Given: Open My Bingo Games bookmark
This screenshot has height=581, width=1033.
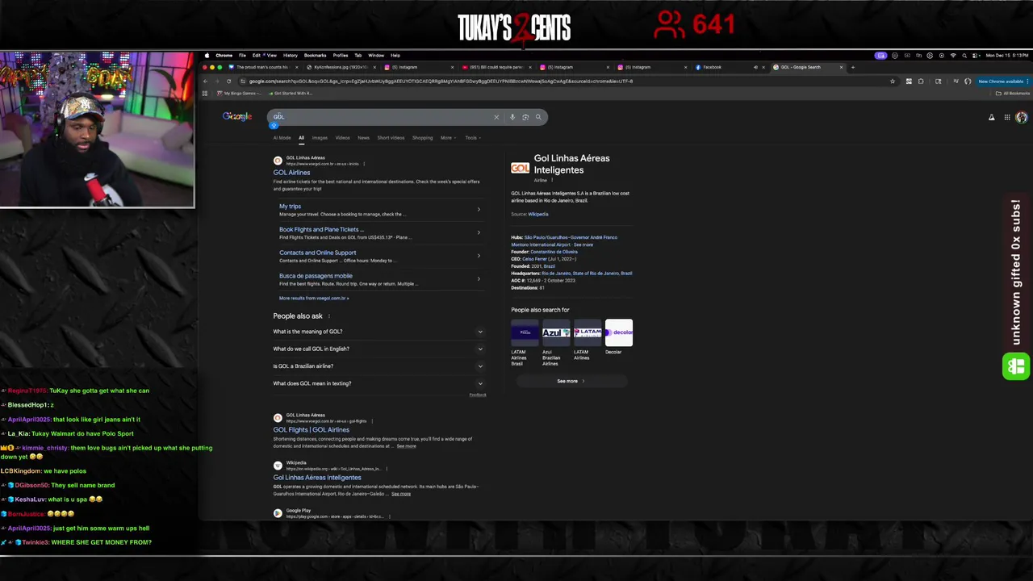Looking at the screenshot, I should [239, 94].
